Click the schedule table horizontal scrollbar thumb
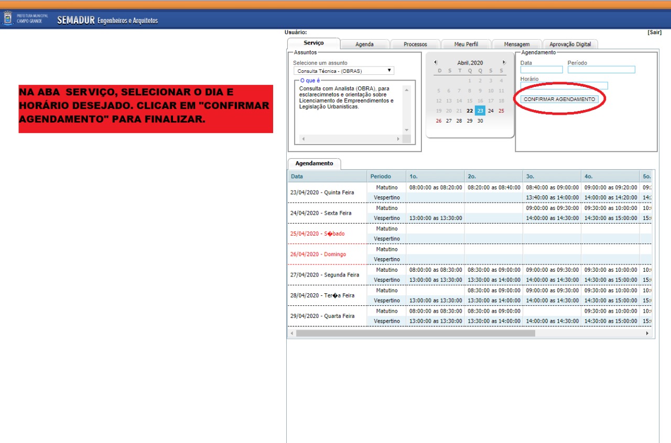 tap(416, 333)
